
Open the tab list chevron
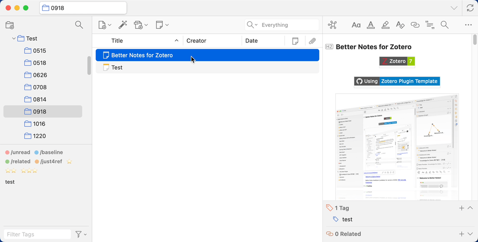pos(454,8)
